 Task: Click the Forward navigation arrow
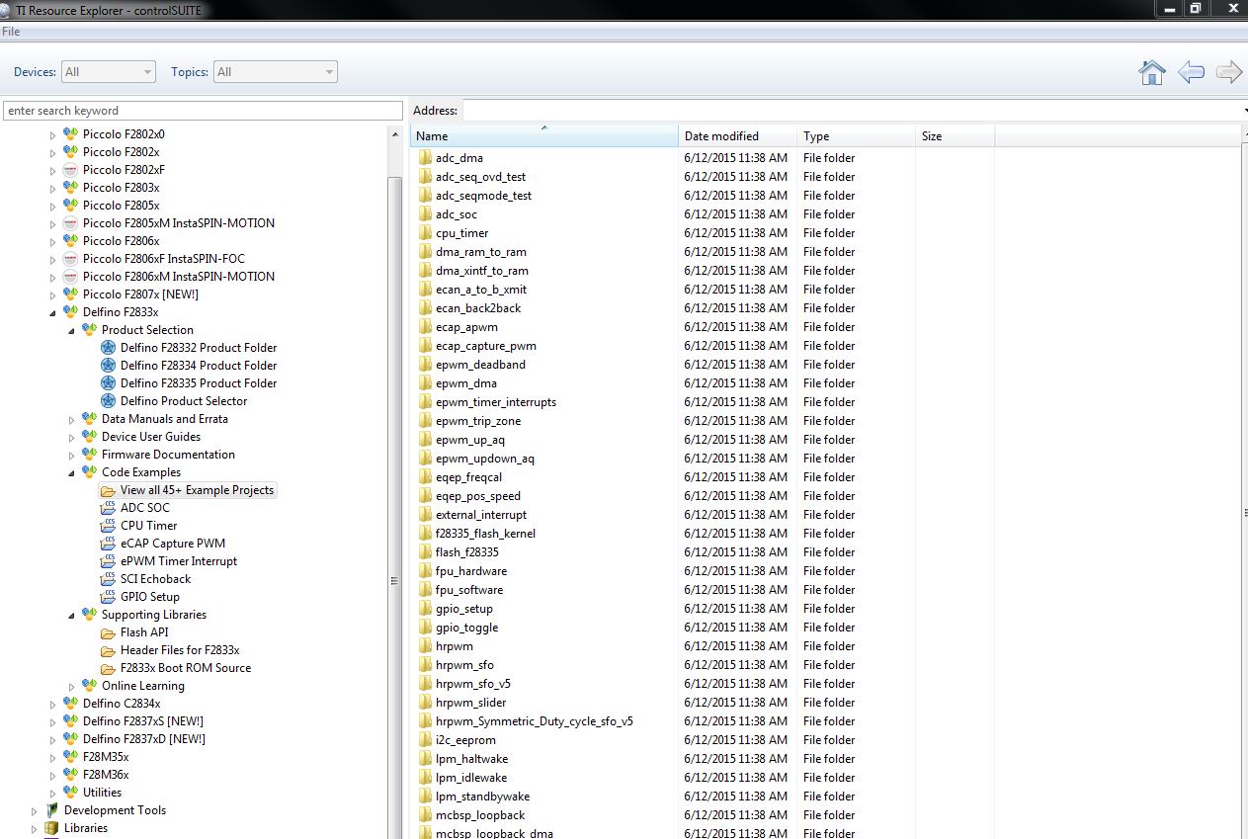(x=1228, y=72)
